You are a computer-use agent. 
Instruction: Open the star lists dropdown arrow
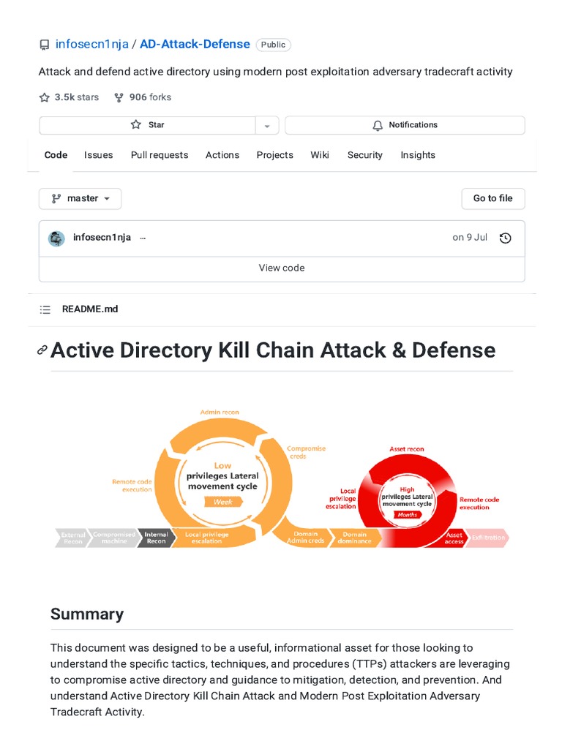tap(267, 126)
